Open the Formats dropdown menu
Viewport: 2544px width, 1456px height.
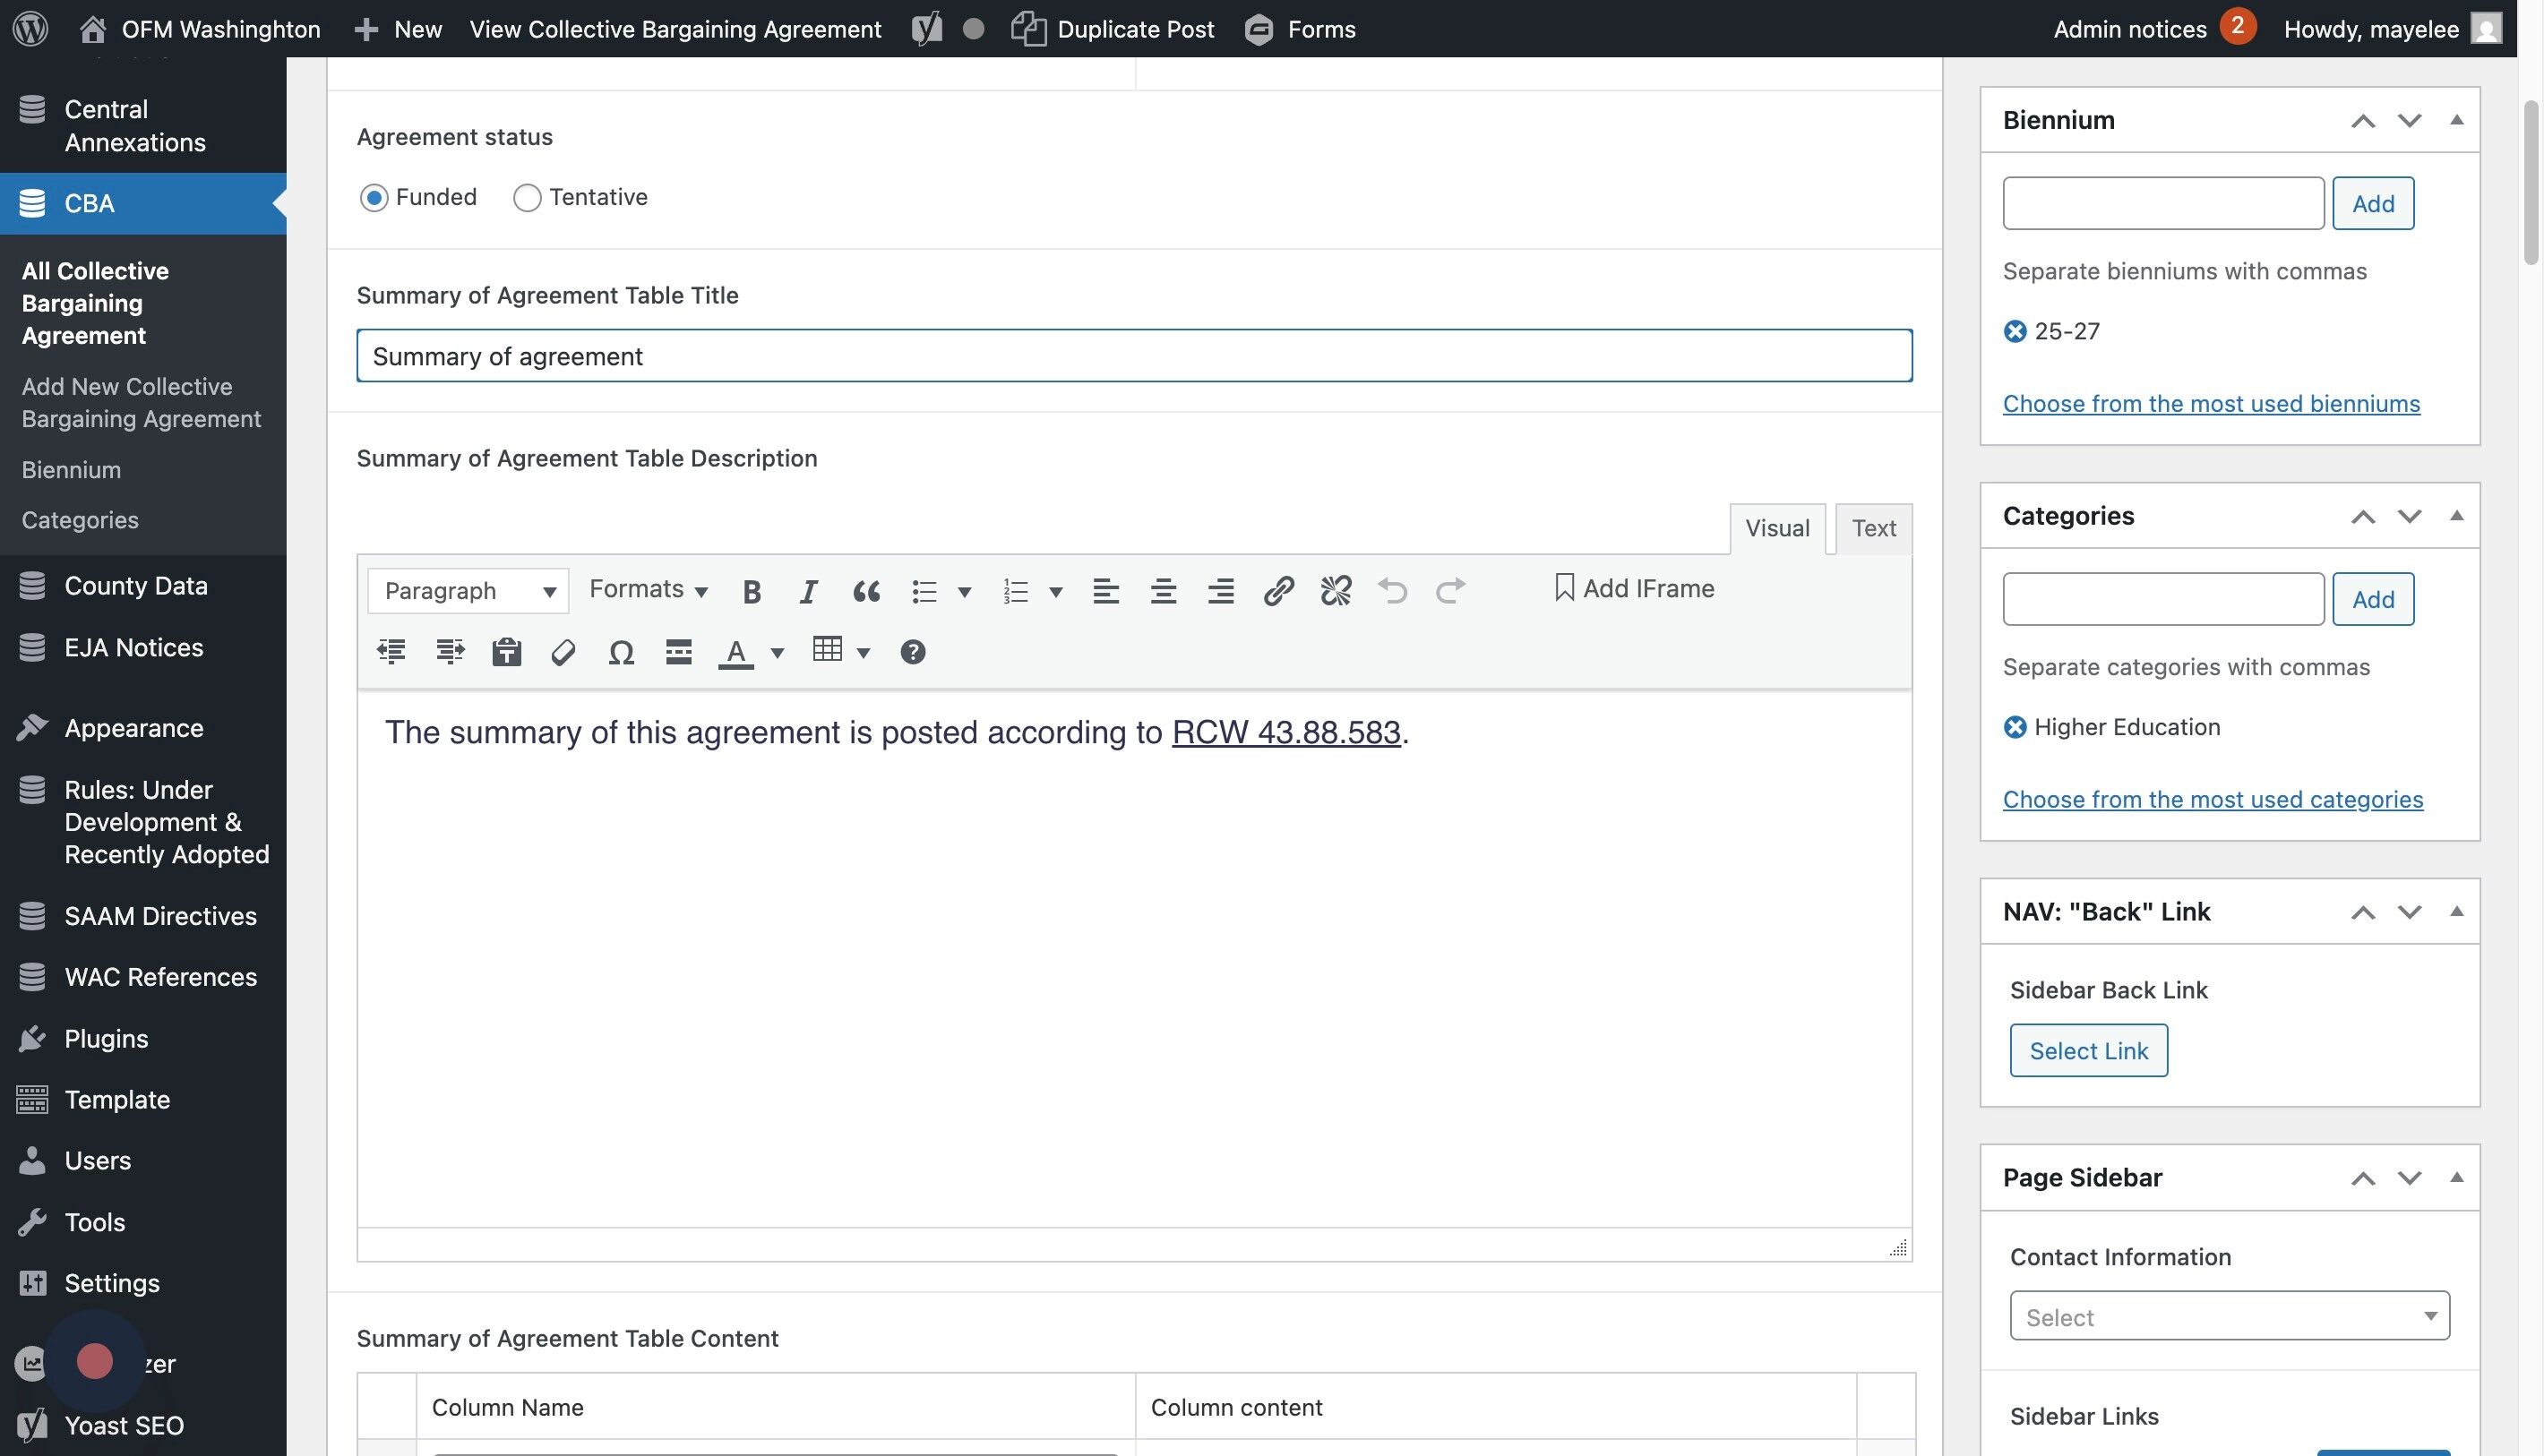click(649, 589)
